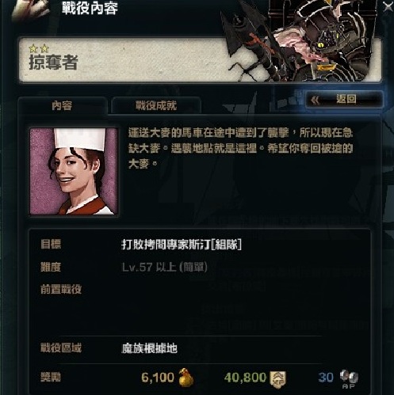The width and height of the screenshot is (394, 395).
Task: Click the 掠奪者 battle title banner
Action: [200, 60]
